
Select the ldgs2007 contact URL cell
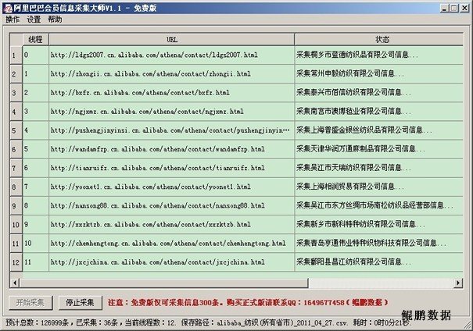tap(172, 55)
